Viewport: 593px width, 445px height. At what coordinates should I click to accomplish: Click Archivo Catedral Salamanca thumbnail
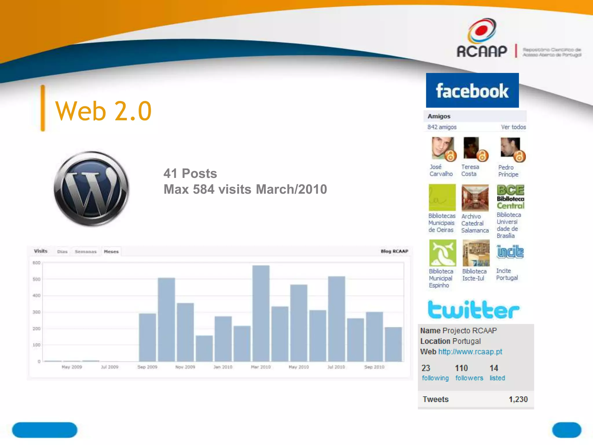tap(475, 198)
